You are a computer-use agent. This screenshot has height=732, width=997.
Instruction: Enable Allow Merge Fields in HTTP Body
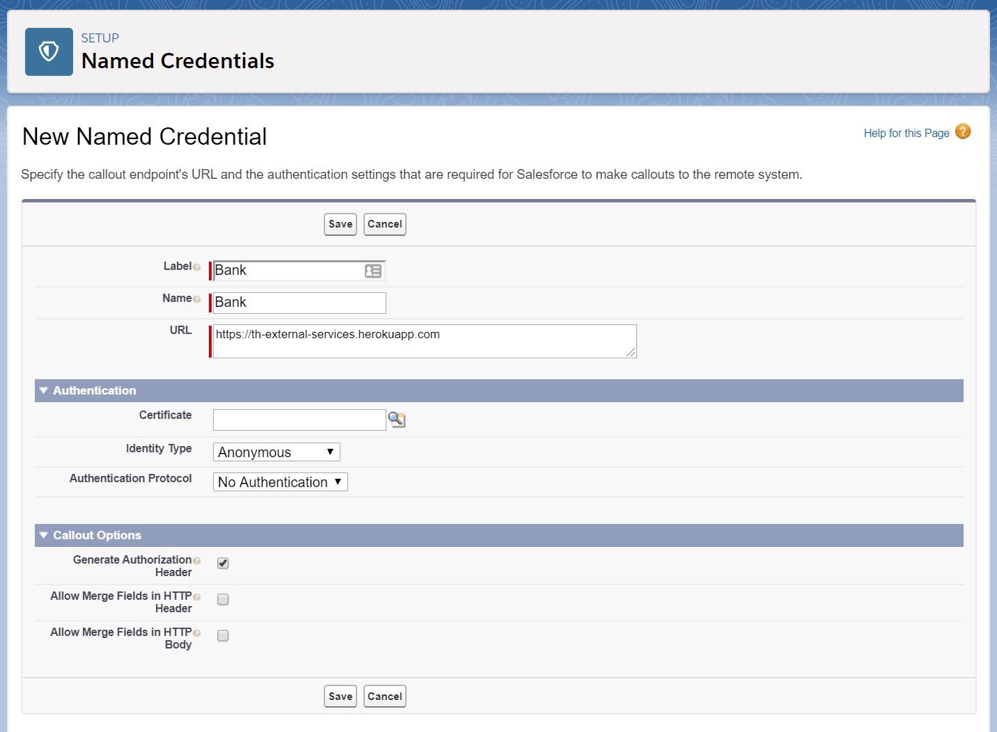223,635
